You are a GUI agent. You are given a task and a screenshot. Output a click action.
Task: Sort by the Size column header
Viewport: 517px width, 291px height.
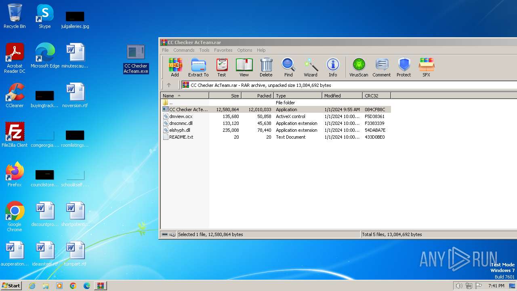(225, 96)
